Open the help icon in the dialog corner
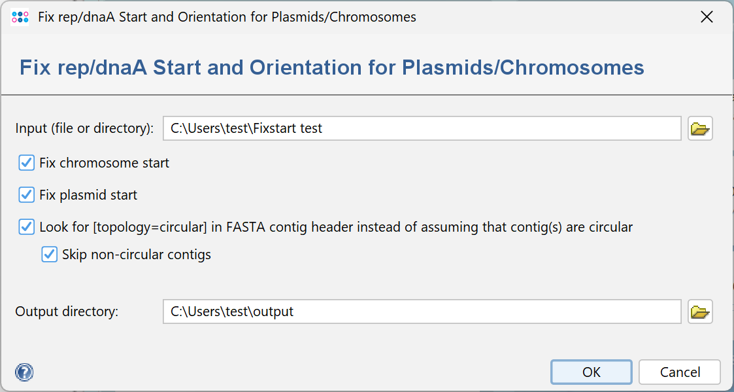Viewport: 734px width, 392px height. pyautogui.click(x=24, y=372)
